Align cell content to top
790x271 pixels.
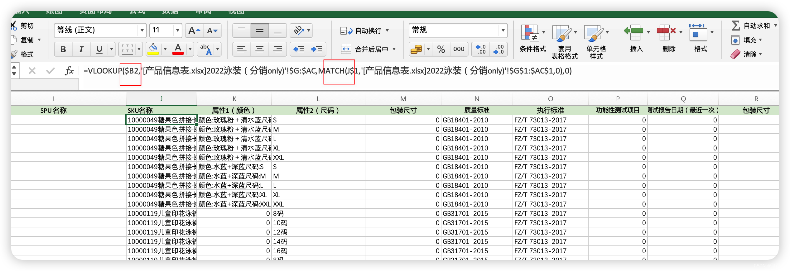click(x=242, y=30)
